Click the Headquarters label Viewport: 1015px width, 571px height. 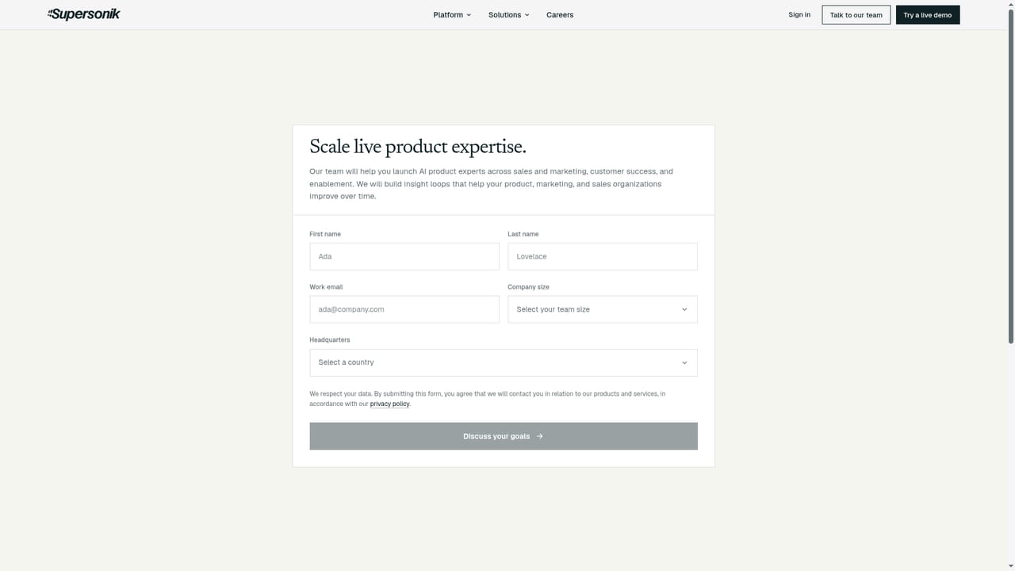pyautogui.click(x=330, y=340)
